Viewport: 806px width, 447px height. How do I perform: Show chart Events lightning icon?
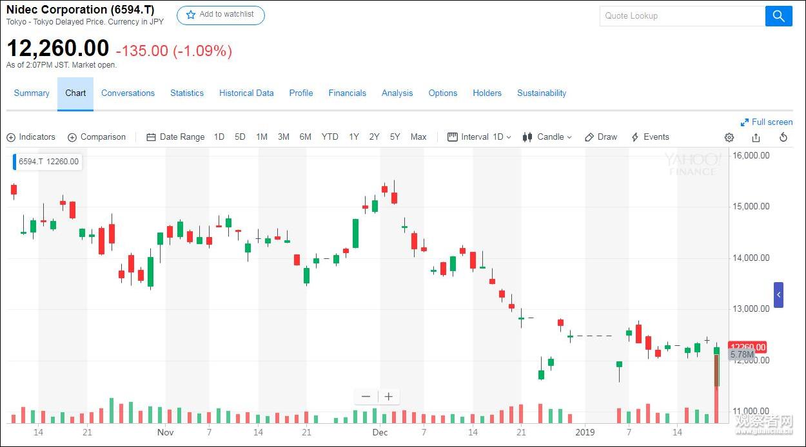coord(650,137)
